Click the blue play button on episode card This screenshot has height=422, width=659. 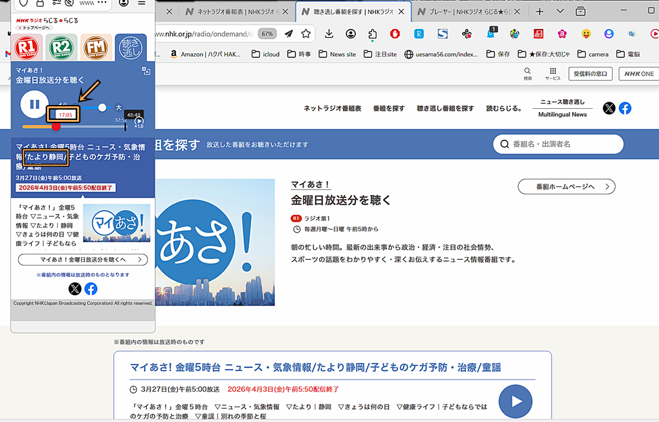pyautogui.click(x=515, y=401)
